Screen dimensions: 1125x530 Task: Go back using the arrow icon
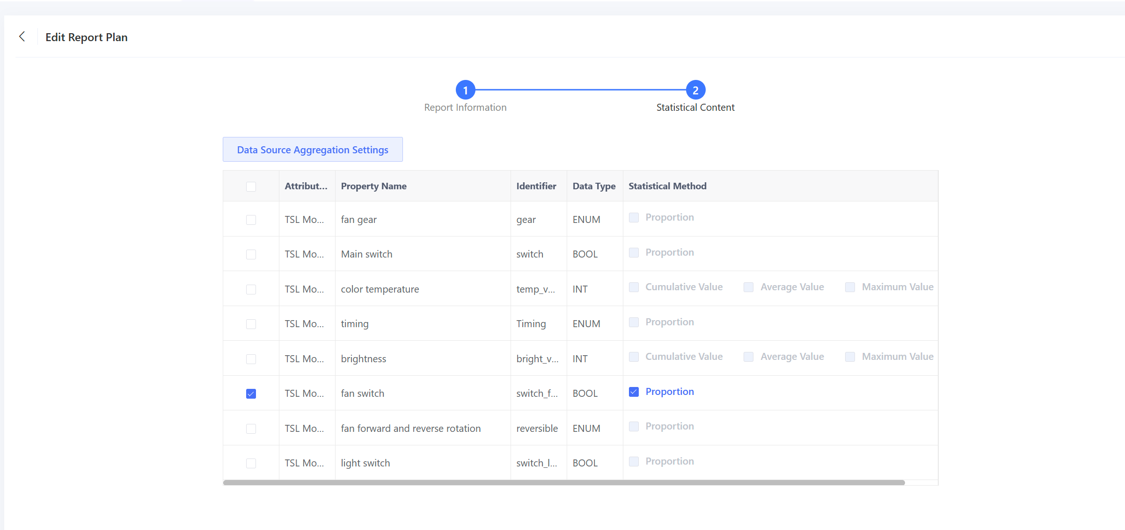22,36
